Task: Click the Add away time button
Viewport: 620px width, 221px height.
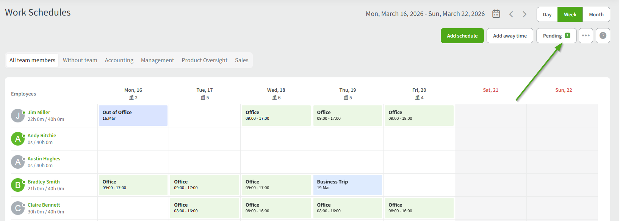Action: click(x=510, y=36)
